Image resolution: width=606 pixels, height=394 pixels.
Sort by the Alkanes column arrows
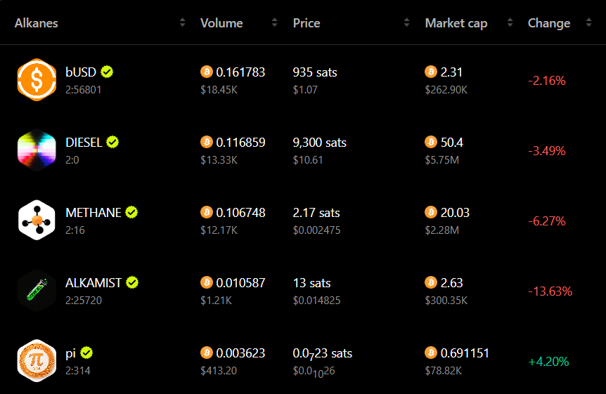point(182,22)
